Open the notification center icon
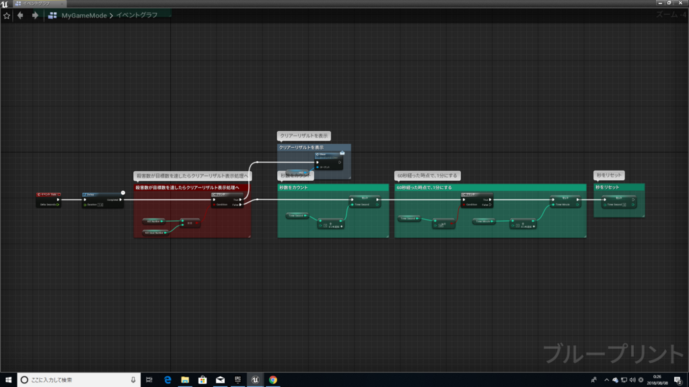689x387 pixels. (678, 380)
